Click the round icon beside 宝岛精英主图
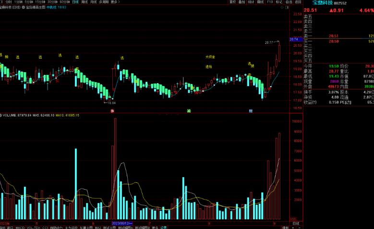This screenshot has width=374, height=229. 24,7
